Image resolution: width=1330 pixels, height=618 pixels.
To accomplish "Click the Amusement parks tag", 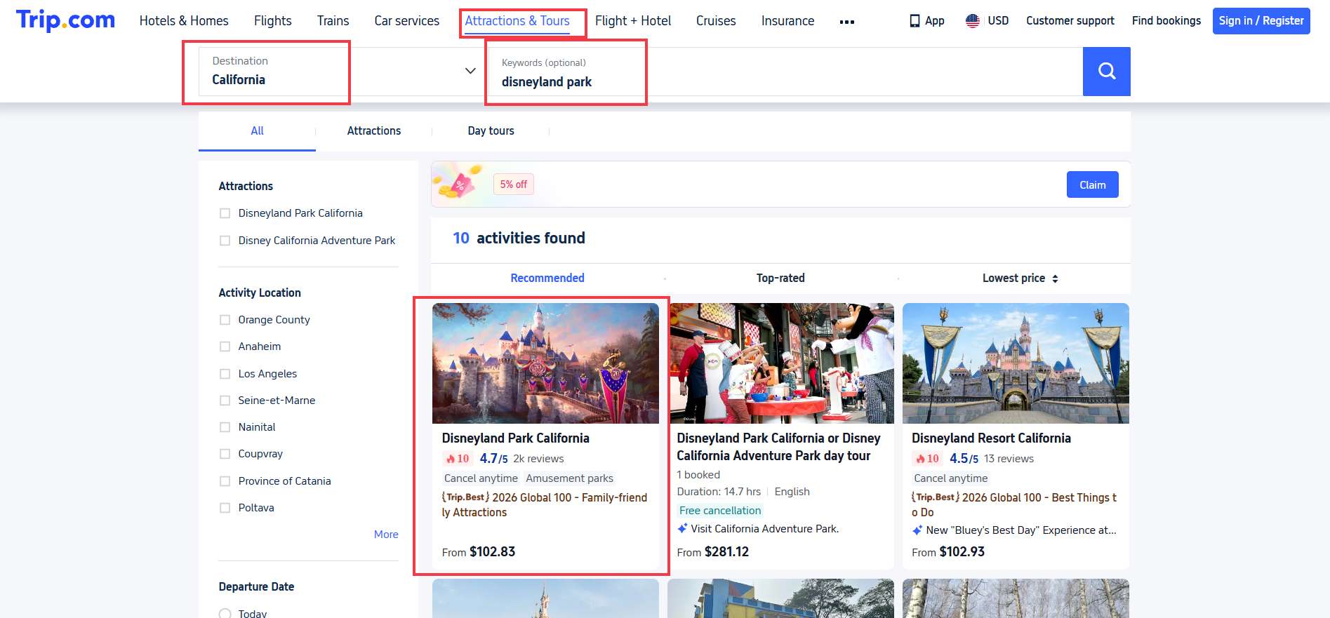I will click(569, 478).
